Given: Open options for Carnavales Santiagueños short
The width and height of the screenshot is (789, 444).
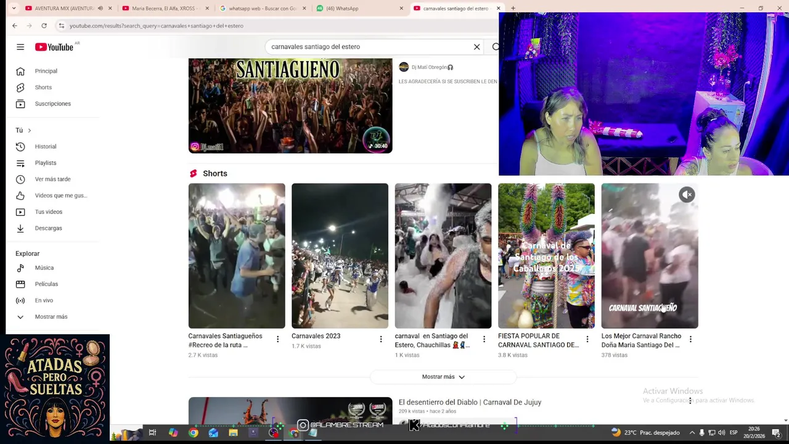Looking at the screenshot, I should pos(277,339).
